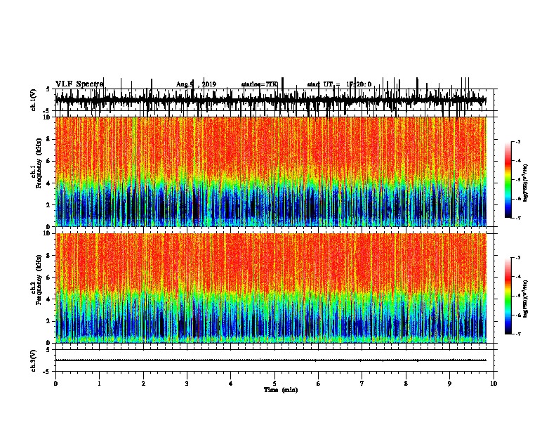Click the ch.1 colorbar log(PSD) unit label
The height and width of the screenshot is (430, 556).
[x=525, y=183]
